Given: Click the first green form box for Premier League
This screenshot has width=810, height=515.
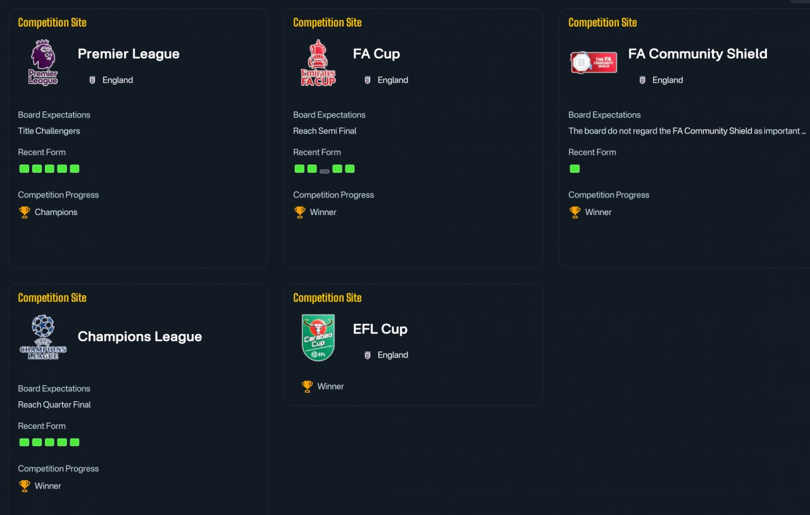Looking at the screenshot, I should (24, 168).
